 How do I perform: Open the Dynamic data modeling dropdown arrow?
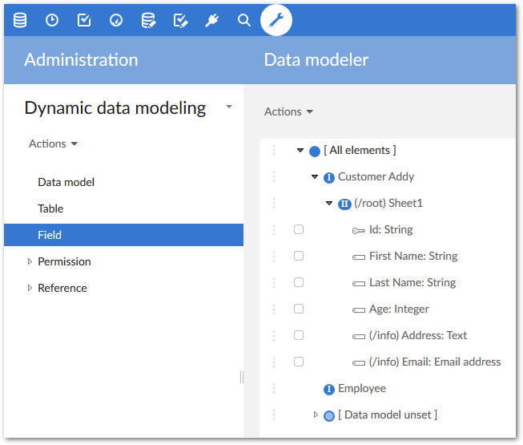(229, 107)
